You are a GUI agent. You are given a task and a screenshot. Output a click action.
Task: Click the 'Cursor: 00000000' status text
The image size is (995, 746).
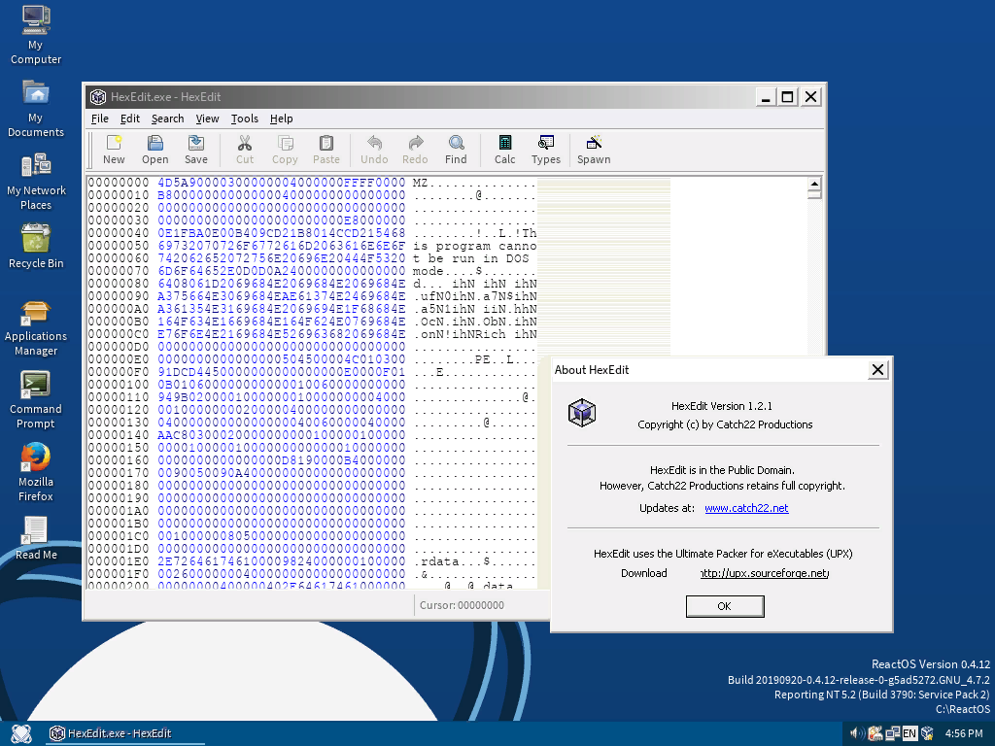tap(462, 605)
